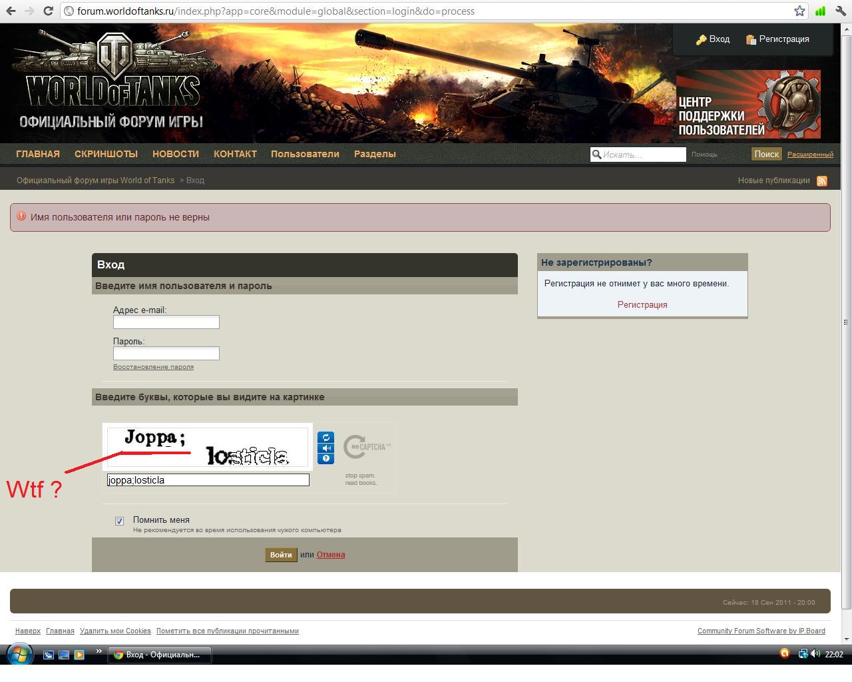Open Community Forum Software by IP.Board link
Image resolution: width=852 pixels, height=682 pixels.
click(761, 631)
